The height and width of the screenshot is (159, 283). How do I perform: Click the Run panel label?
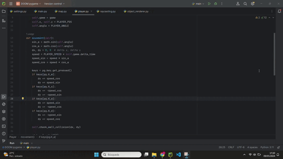click(x=12, y=143)
